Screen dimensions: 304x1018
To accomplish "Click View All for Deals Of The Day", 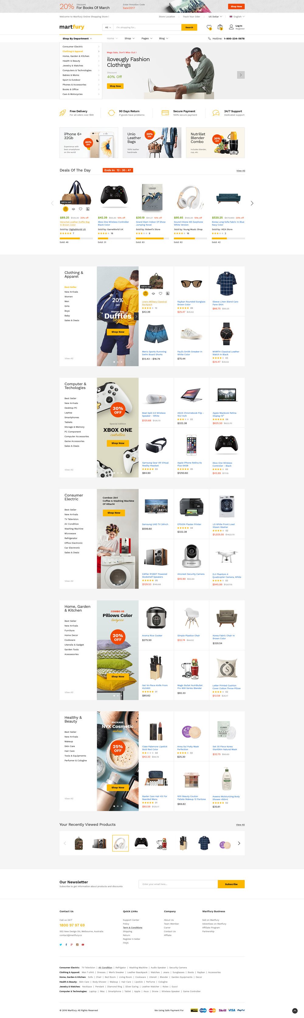I will 240,171.
